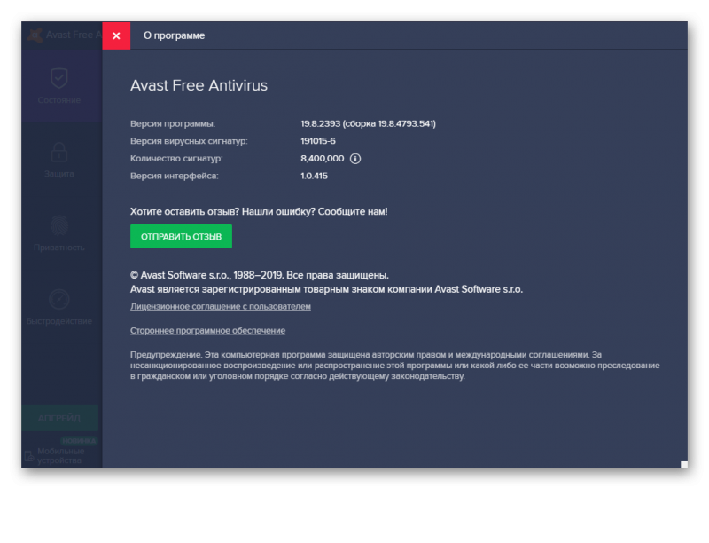Viewport: 709px width, 543px height.
Task: Open the Быстродействие gauge icon in sidebar
Action: (59, 299)
